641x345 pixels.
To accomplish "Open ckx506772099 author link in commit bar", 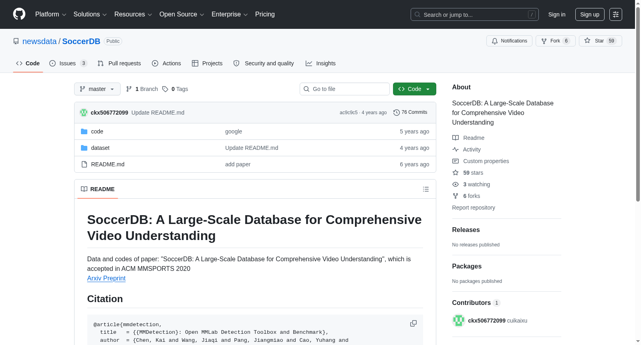I will click(x=109, y=113).
